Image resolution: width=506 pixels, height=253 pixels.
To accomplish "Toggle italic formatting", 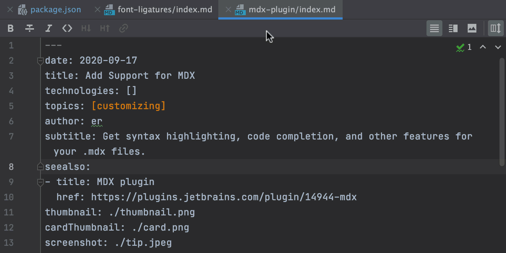I will click(x=48, y=28).
